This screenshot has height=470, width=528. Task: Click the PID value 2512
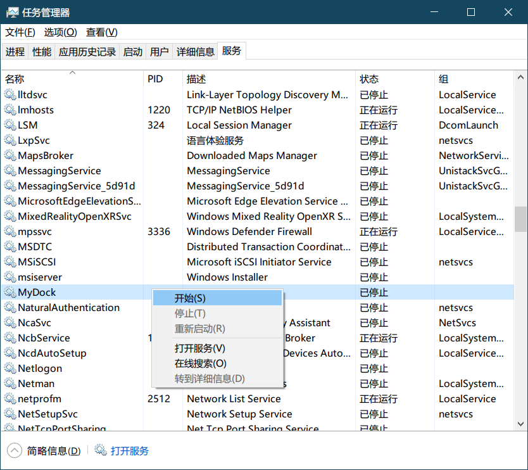[159, 398]
